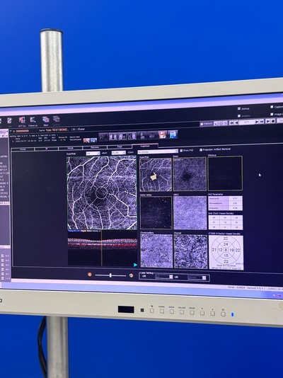This screenshot has width=283, height=378.
Task: Jump to last image fast-forward button
Action: [x=262, y=122]
